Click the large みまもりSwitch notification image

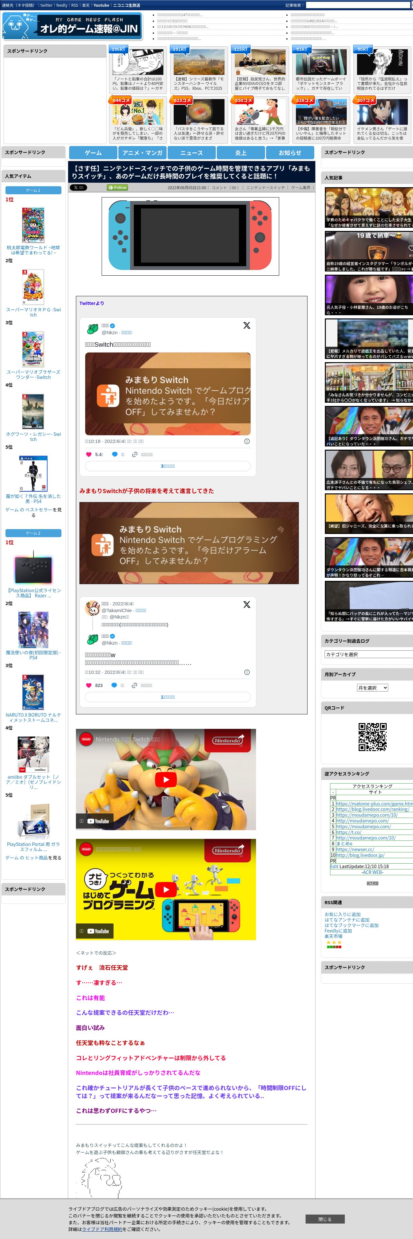coord(189,543)
